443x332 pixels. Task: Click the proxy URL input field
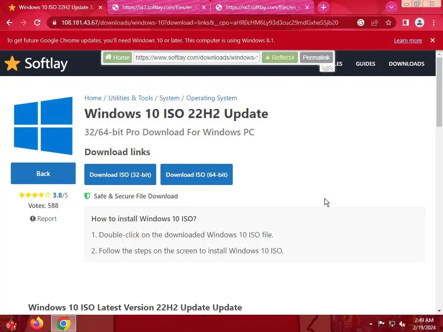(197, 57)
